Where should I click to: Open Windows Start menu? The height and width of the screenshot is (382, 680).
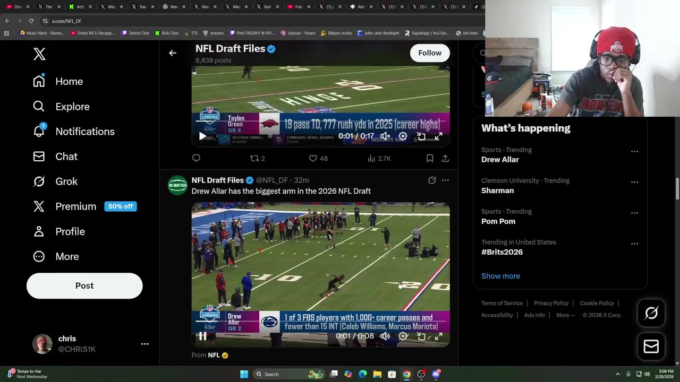[244, 374]
